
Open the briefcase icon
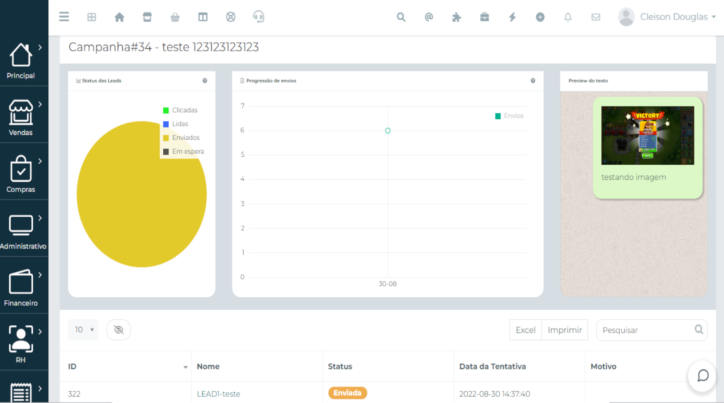[x=484, y=17]
